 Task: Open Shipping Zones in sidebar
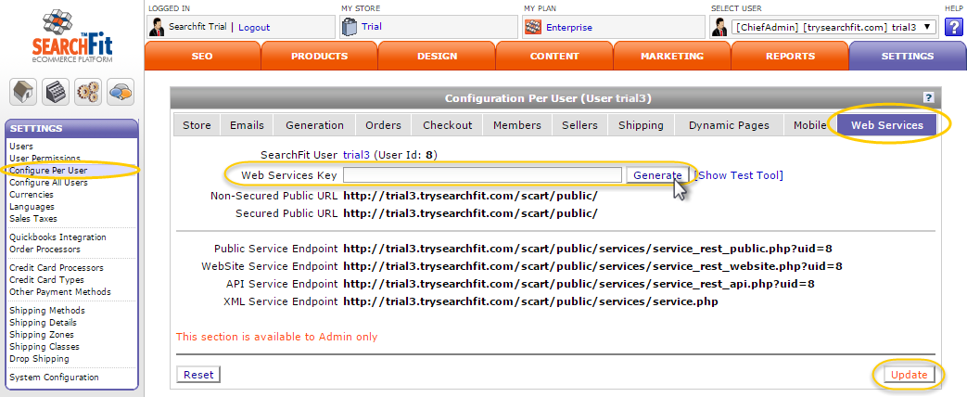pyautogui.click(x=42, y=335)
